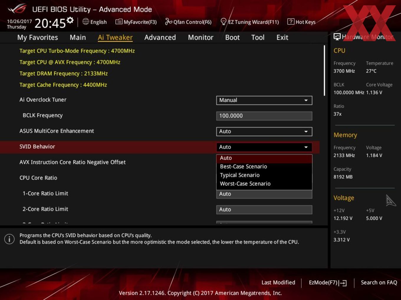Open the Boot tab
Viewport: 401px width, 300px height.
(232, 37)
